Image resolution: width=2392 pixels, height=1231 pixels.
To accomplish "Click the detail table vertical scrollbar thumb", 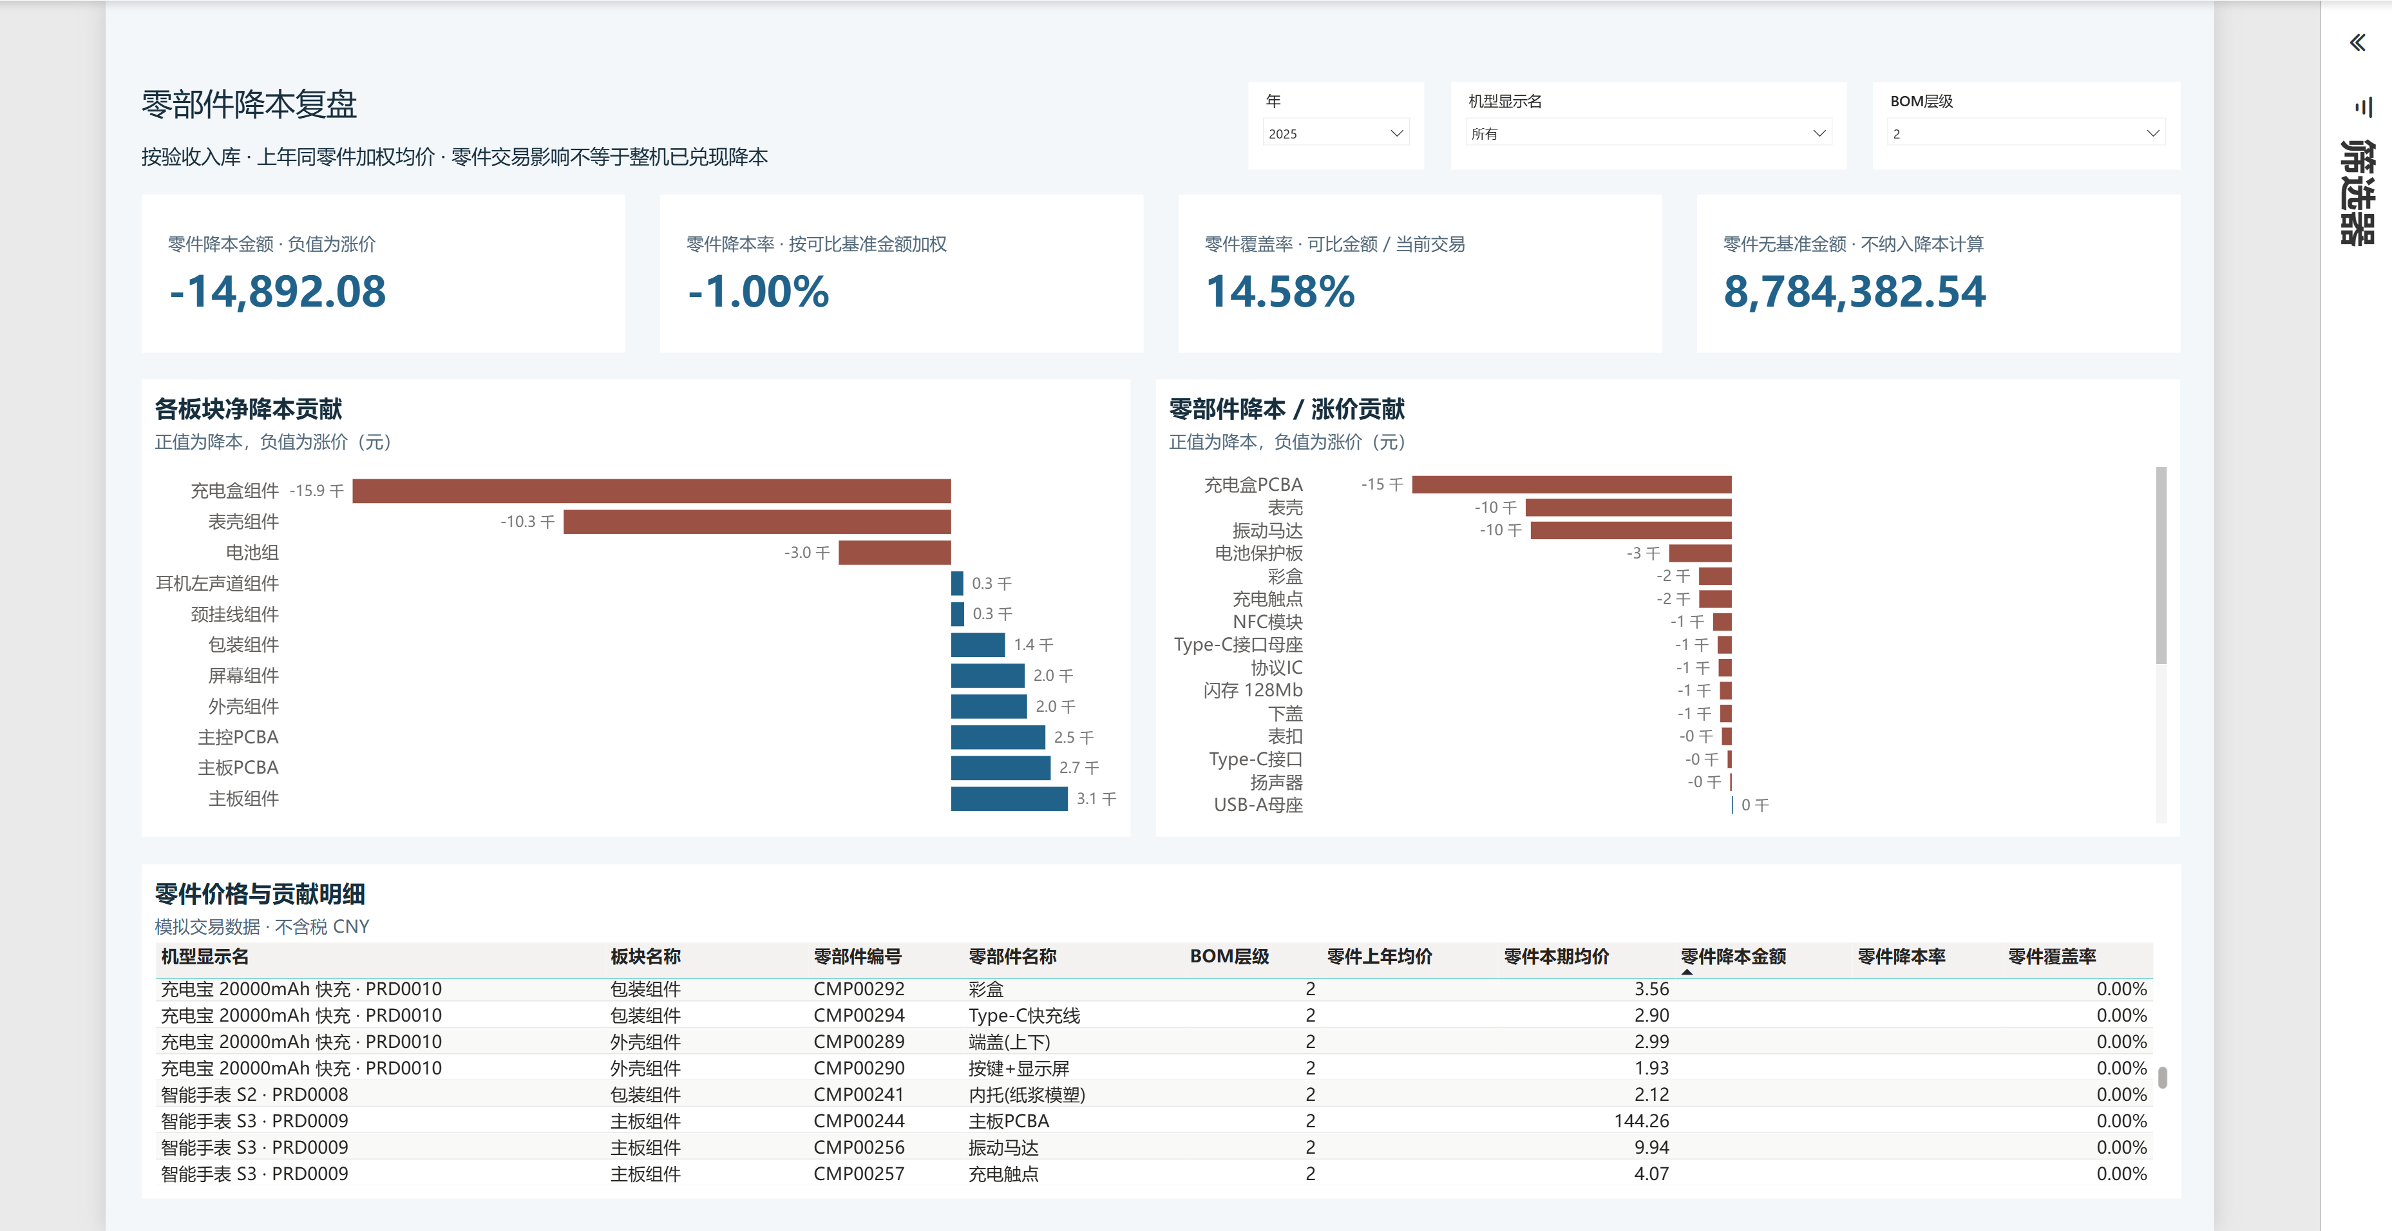I will (x=2163, y=1077).
